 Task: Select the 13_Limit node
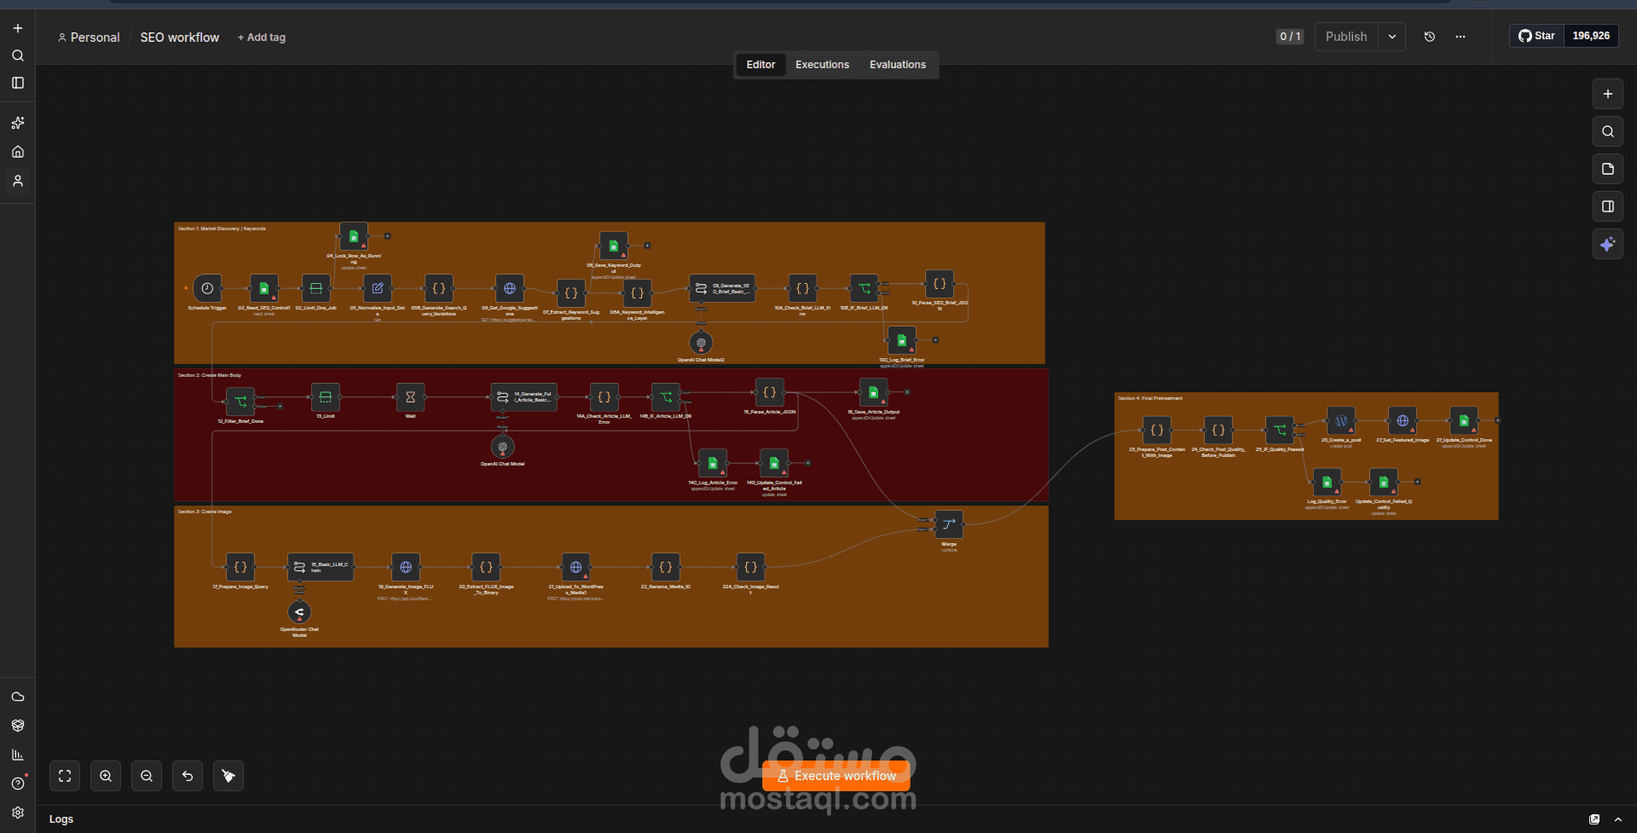325,397
